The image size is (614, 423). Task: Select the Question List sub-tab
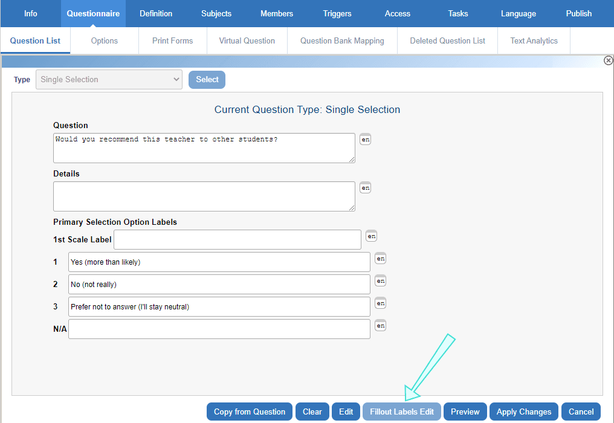pos(35,40)
